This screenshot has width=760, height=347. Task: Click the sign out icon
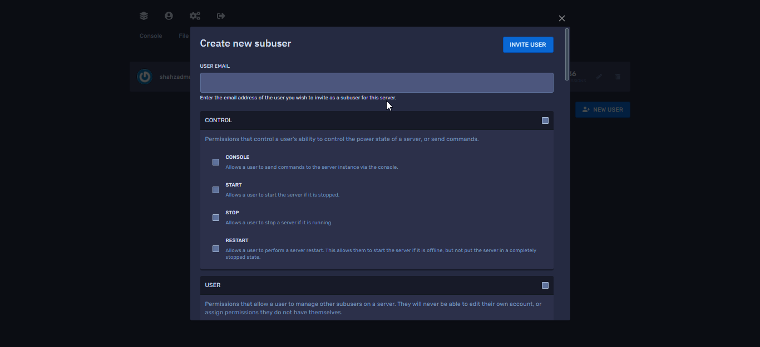(x=221, y=16)
